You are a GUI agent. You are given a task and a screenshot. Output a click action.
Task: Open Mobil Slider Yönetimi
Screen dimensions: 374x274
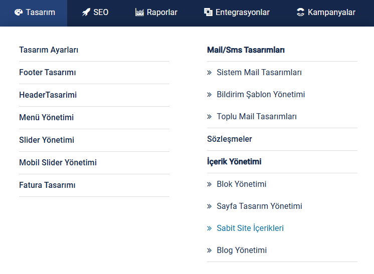click(58, 162)
